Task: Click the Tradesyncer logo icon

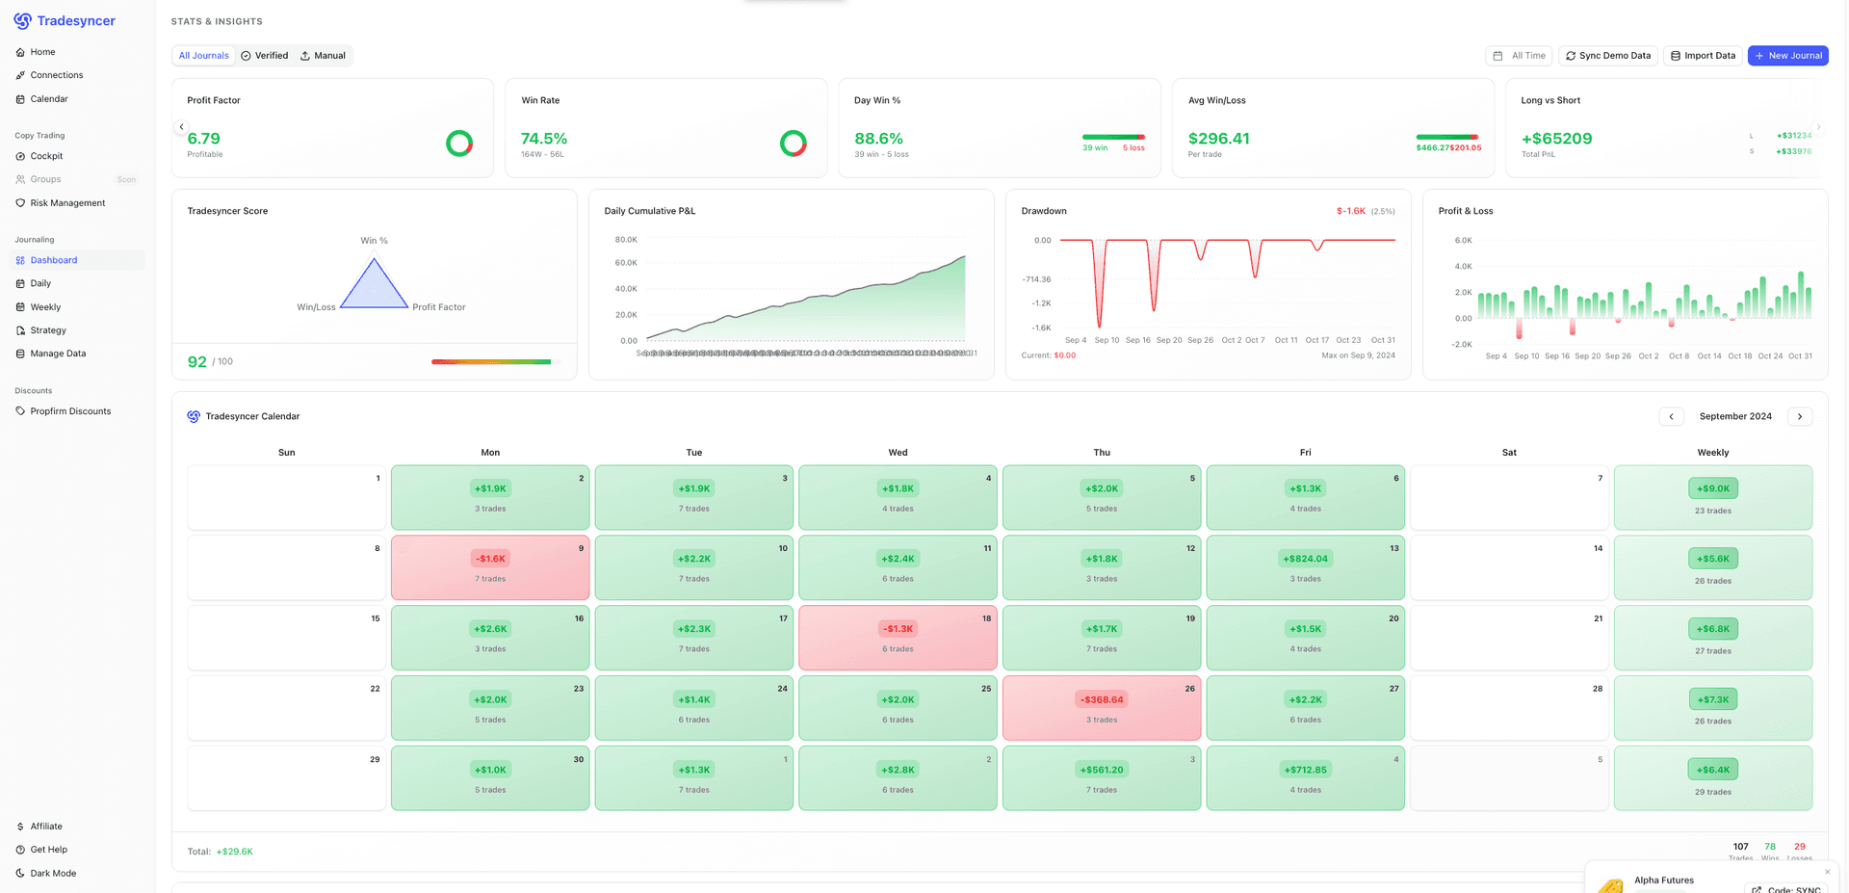Action: [x=22, y=20]
